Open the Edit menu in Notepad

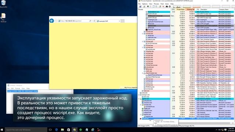12,88
